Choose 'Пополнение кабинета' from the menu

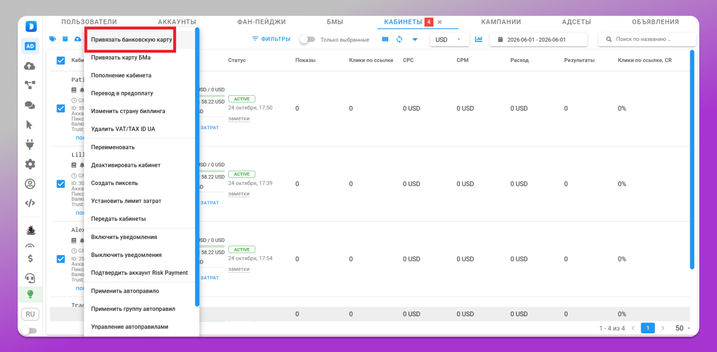click(121, 75)
